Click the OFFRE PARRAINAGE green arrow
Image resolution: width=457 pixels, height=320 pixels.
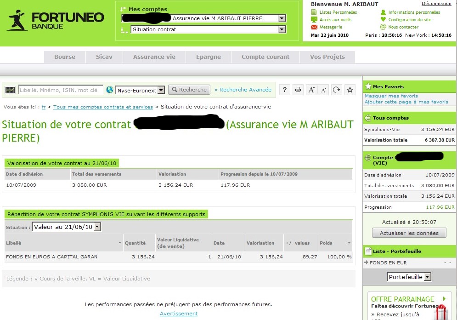pyautogui.click(x=444, y=299)
